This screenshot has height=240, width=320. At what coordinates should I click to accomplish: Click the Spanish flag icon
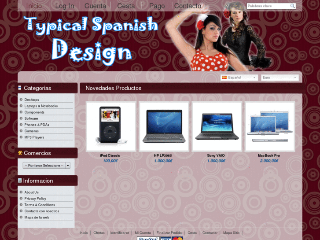tap(224, 78)
